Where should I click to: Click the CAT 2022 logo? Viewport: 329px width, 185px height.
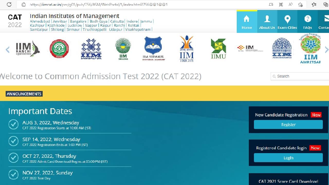pyautogui.click(x=15, y=21)
